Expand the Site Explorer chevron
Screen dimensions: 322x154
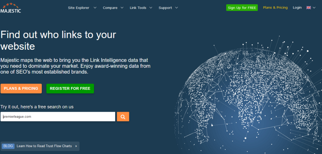point(95,8)
